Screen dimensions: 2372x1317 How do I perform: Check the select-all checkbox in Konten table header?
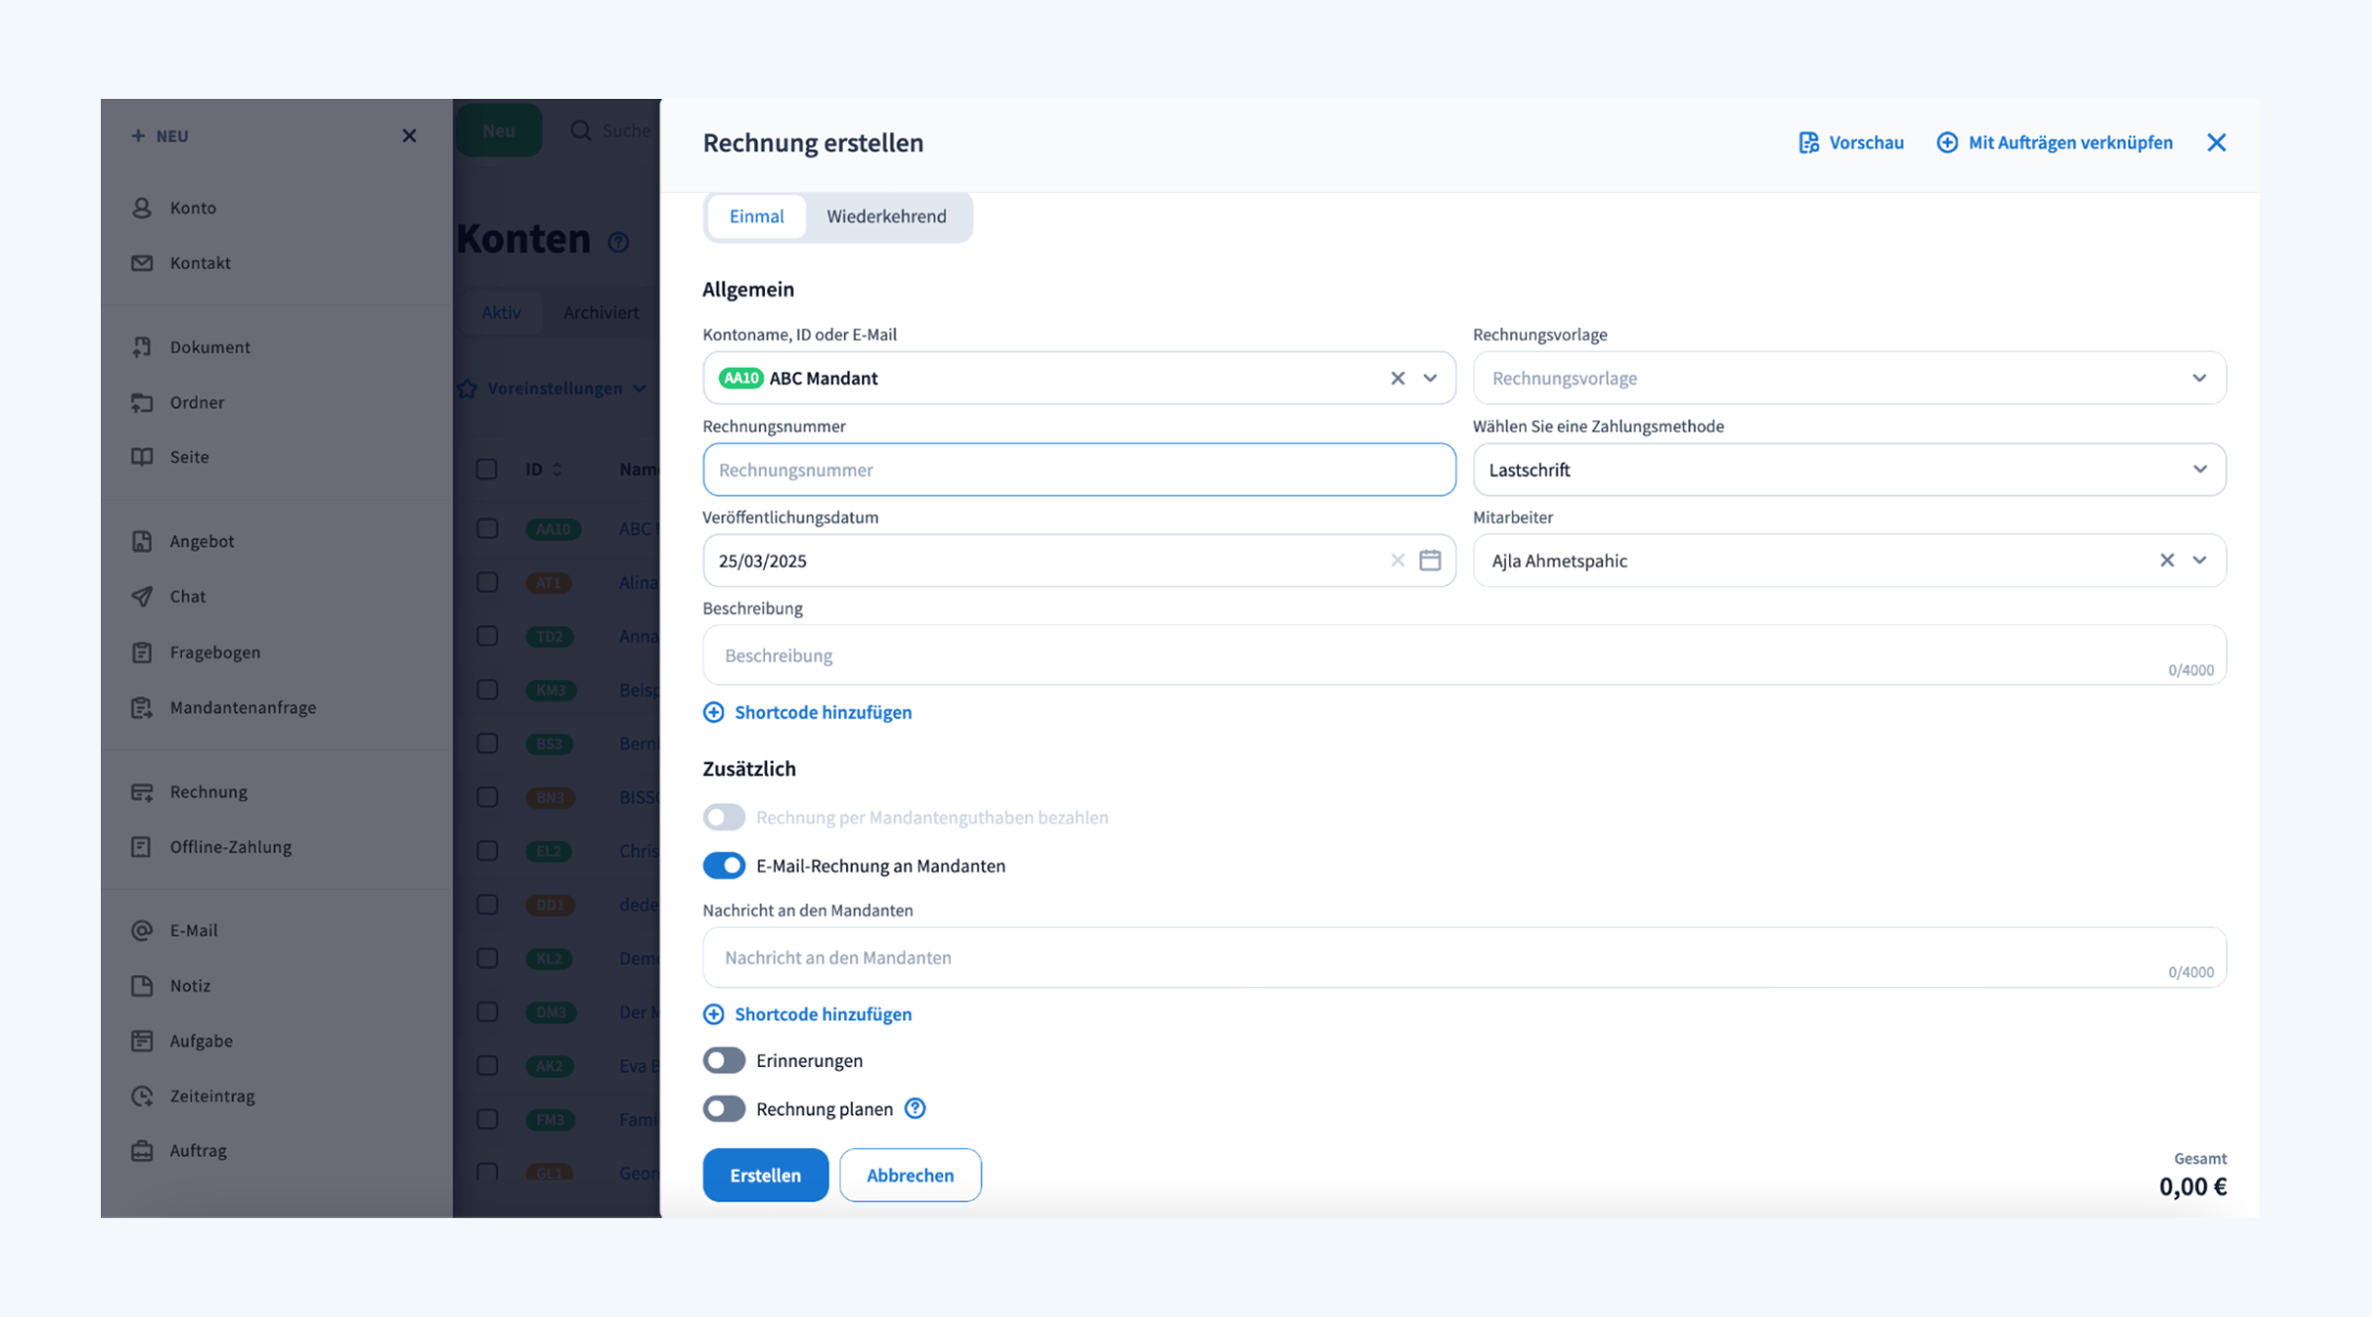pos(486,469)
